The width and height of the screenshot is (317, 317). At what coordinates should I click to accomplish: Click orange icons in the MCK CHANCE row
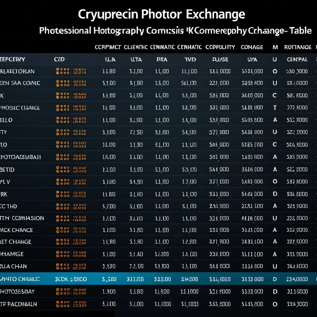(x=63, y=230)
